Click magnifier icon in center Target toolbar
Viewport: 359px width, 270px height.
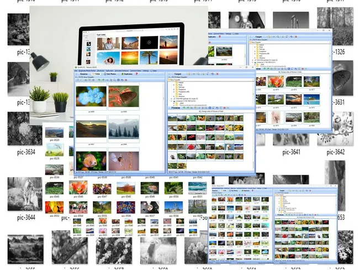tap(198, 74)
